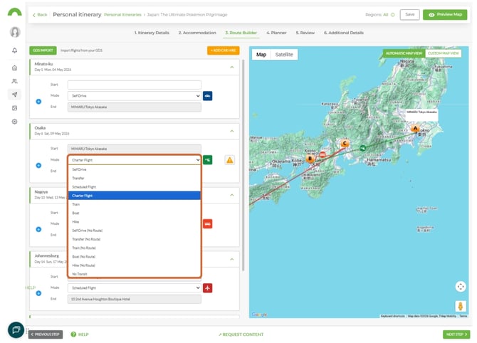Collapse the Johannesburg section
Screen dimensions: 477x343
coord(232,259)
